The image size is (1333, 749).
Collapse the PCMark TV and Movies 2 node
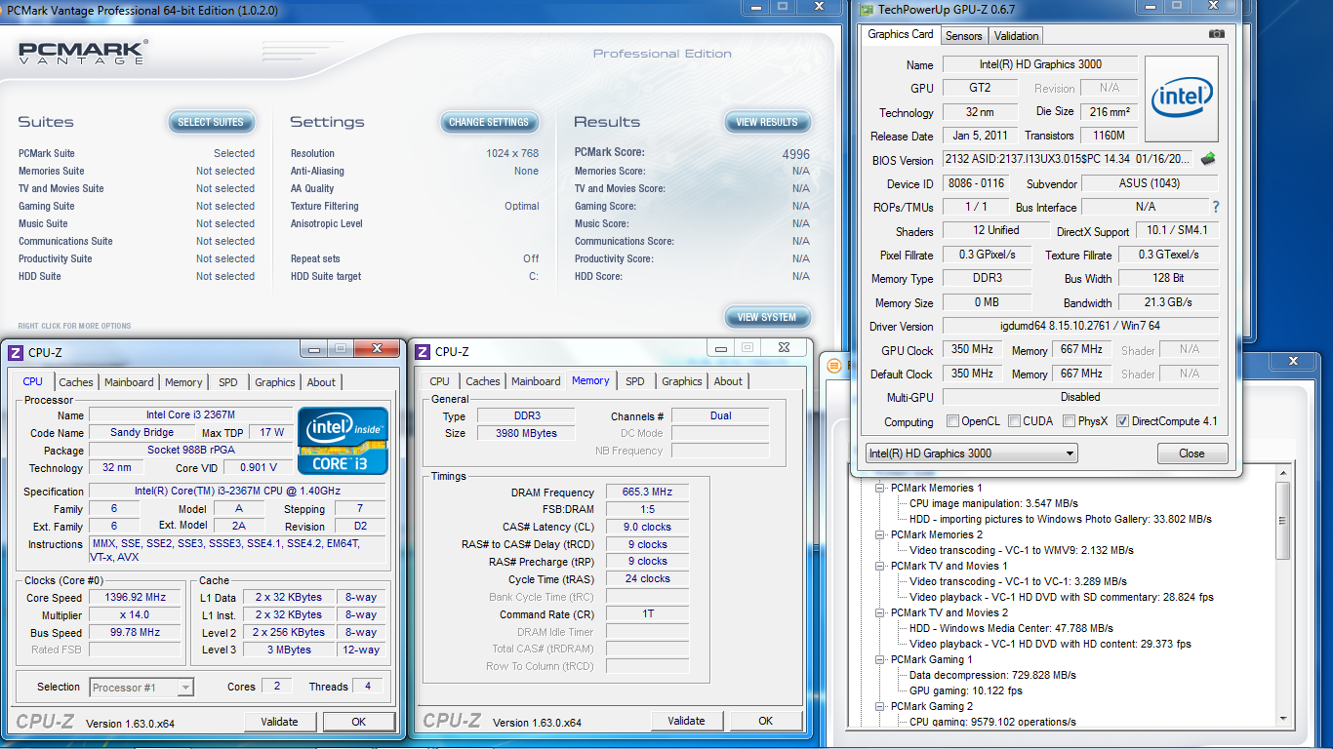pyautogui.click(x=879, y=612)
